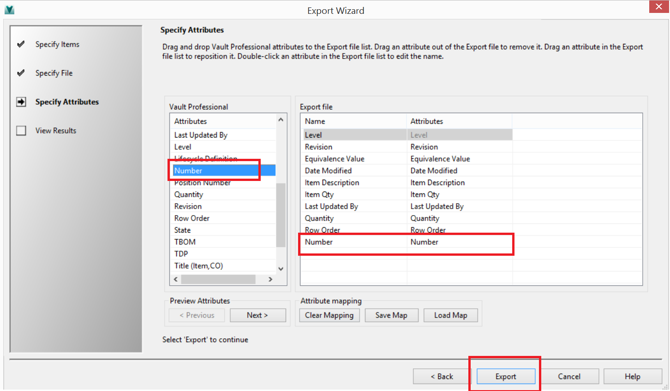Go to the Specify File wizard step
This screenshot has height=391, width=670.
coord(54,73)
